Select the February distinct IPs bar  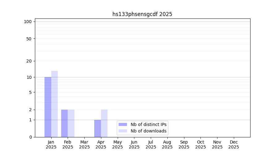[x=64, y=123]
